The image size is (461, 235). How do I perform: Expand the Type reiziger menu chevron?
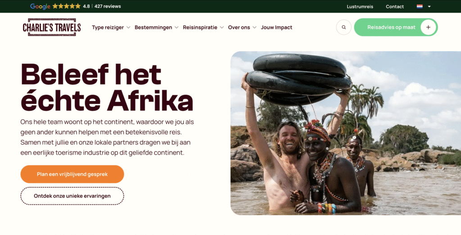128,27
